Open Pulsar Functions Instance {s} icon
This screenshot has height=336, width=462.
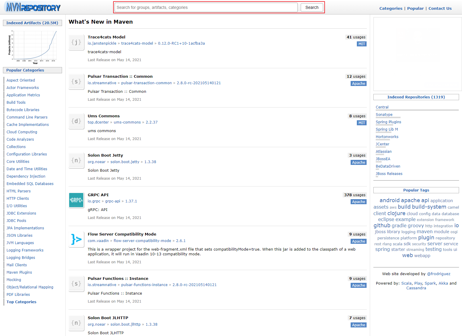(76, 284)
